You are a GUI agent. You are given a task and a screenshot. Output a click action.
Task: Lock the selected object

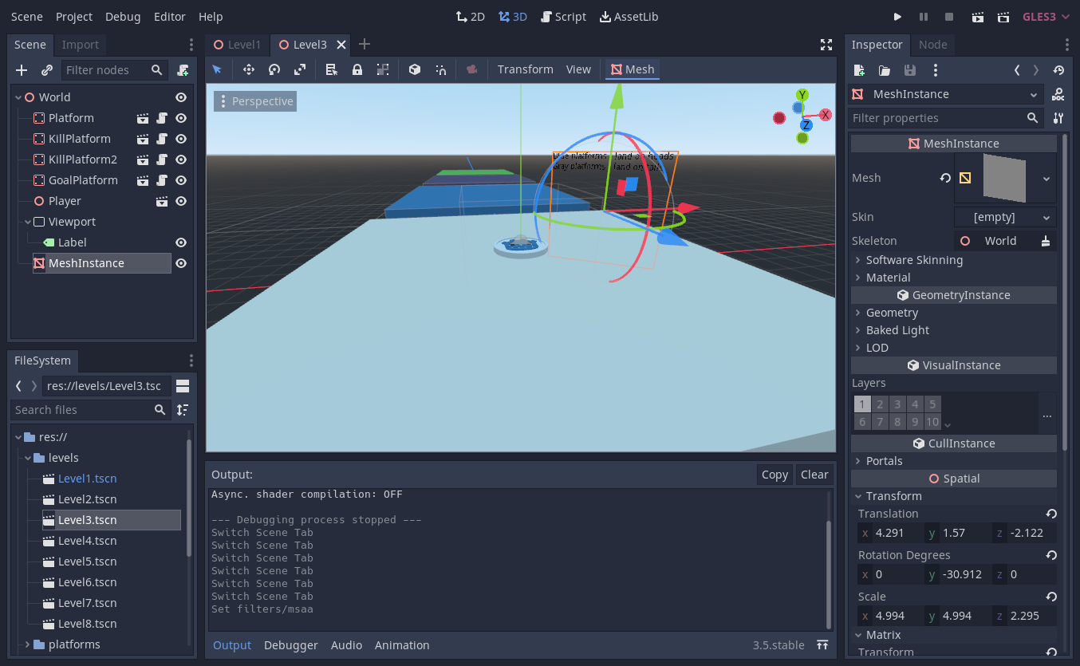pos(357,69)
